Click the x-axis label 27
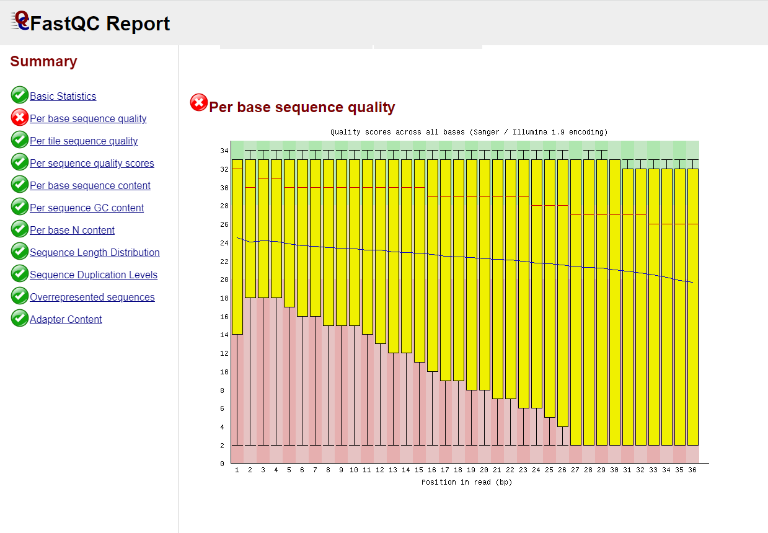 coord(575,470)
